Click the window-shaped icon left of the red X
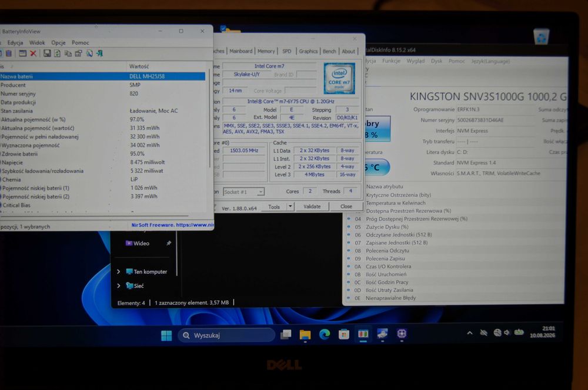 tap(22, 53)
